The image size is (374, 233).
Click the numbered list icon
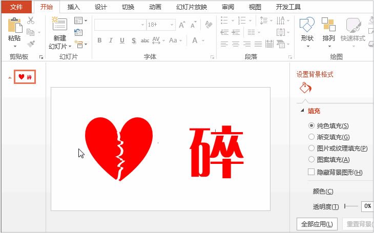242,20
